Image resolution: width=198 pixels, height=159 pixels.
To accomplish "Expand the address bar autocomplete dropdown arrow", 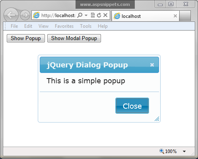I will (86, 15).
